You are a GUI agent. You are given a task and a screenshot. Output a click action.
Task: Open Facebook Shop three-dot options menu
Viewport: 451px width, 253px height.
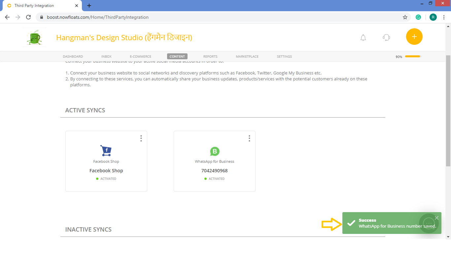click(x=141, y=138)
